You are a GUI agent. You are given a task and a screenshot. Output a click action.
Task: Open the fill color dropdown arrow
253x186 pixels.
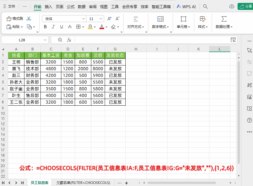tap(95, 27)
